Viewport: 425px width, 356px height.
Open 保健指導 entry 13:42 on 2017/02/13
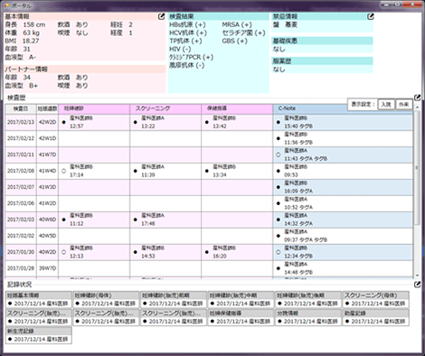click(237, 122)
